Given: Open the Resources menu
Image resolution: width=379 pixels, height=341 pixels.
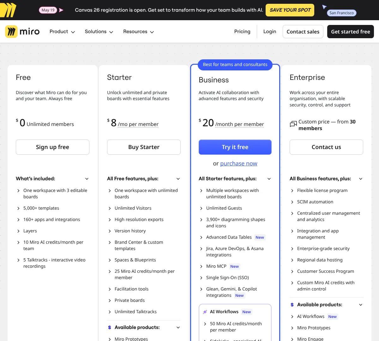Looking at the screenshot, I should (138, 32).
